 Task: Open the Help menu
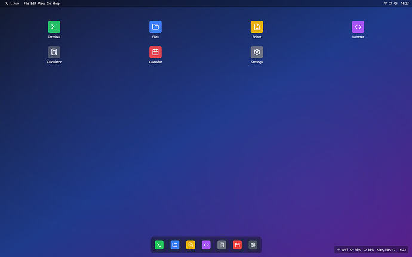56,4
